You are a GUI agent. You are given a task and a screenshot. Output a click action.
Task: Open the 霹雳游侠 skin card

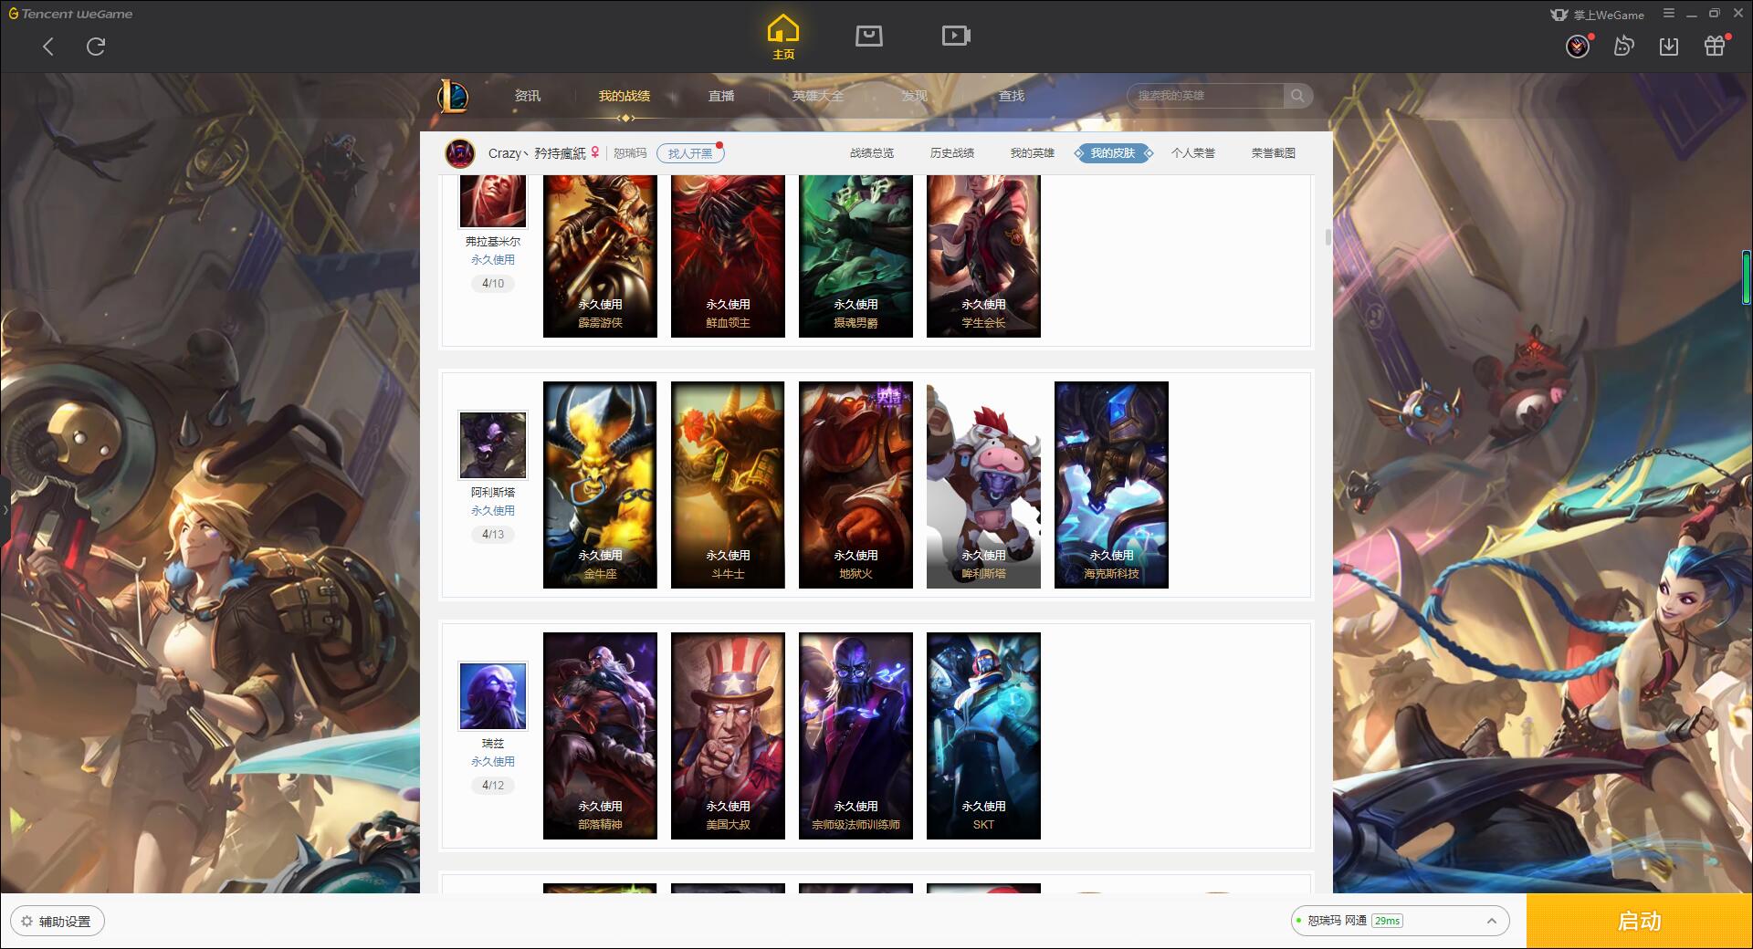(600, 256)
